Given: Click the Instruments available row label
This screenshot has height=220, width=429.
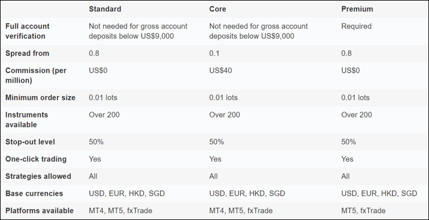Looking at the screenshot, I should pos(27,120).
